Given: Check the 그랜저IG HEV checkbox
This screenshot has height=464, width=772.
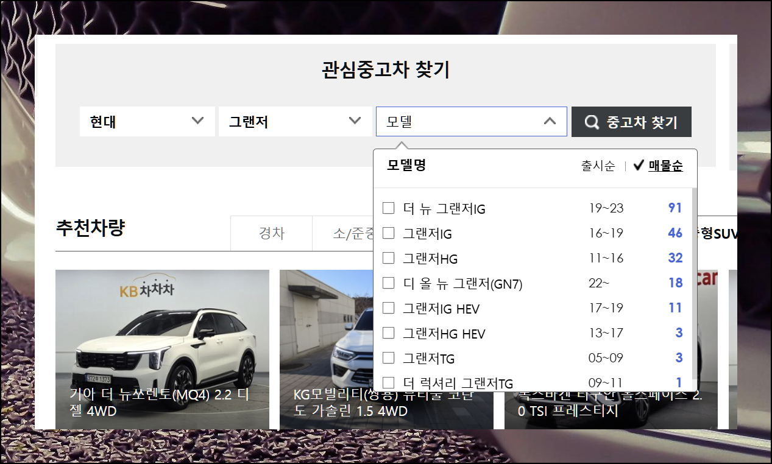Looking at the screenshot, I should coord(388,308).
